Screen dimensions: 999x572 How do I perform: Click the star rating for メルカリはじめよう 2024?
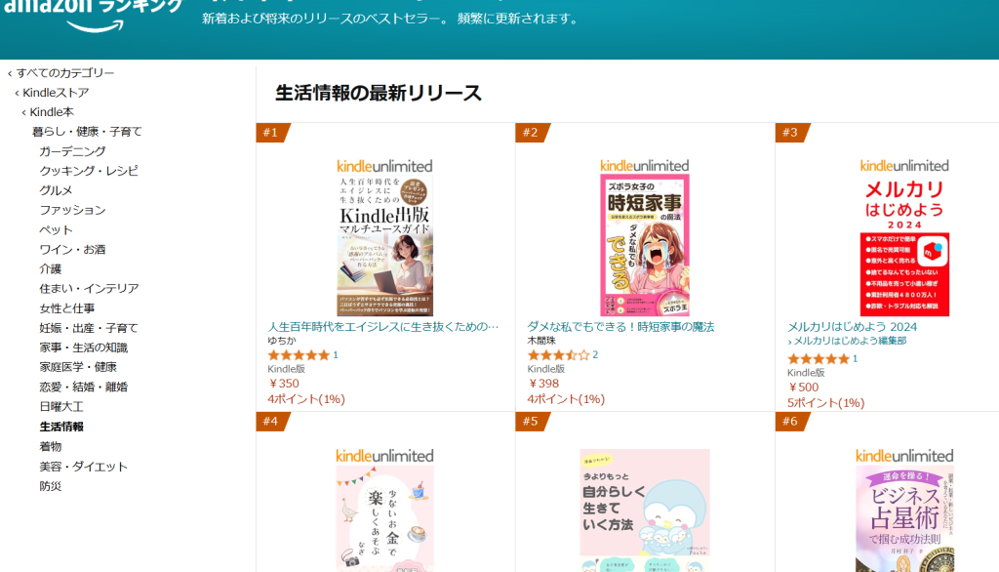(819, 358)
